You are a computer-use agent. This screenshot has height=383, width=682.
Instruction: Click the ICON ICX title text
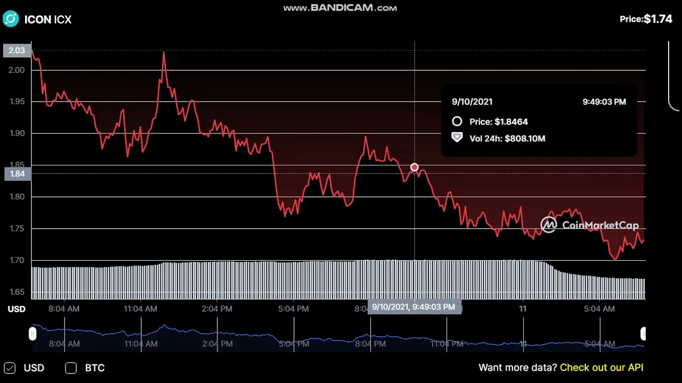(x=48, y=20)
